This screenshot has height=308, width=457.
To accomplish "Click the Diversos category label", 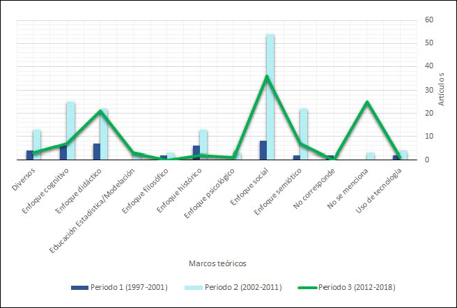I will point(26,178).
